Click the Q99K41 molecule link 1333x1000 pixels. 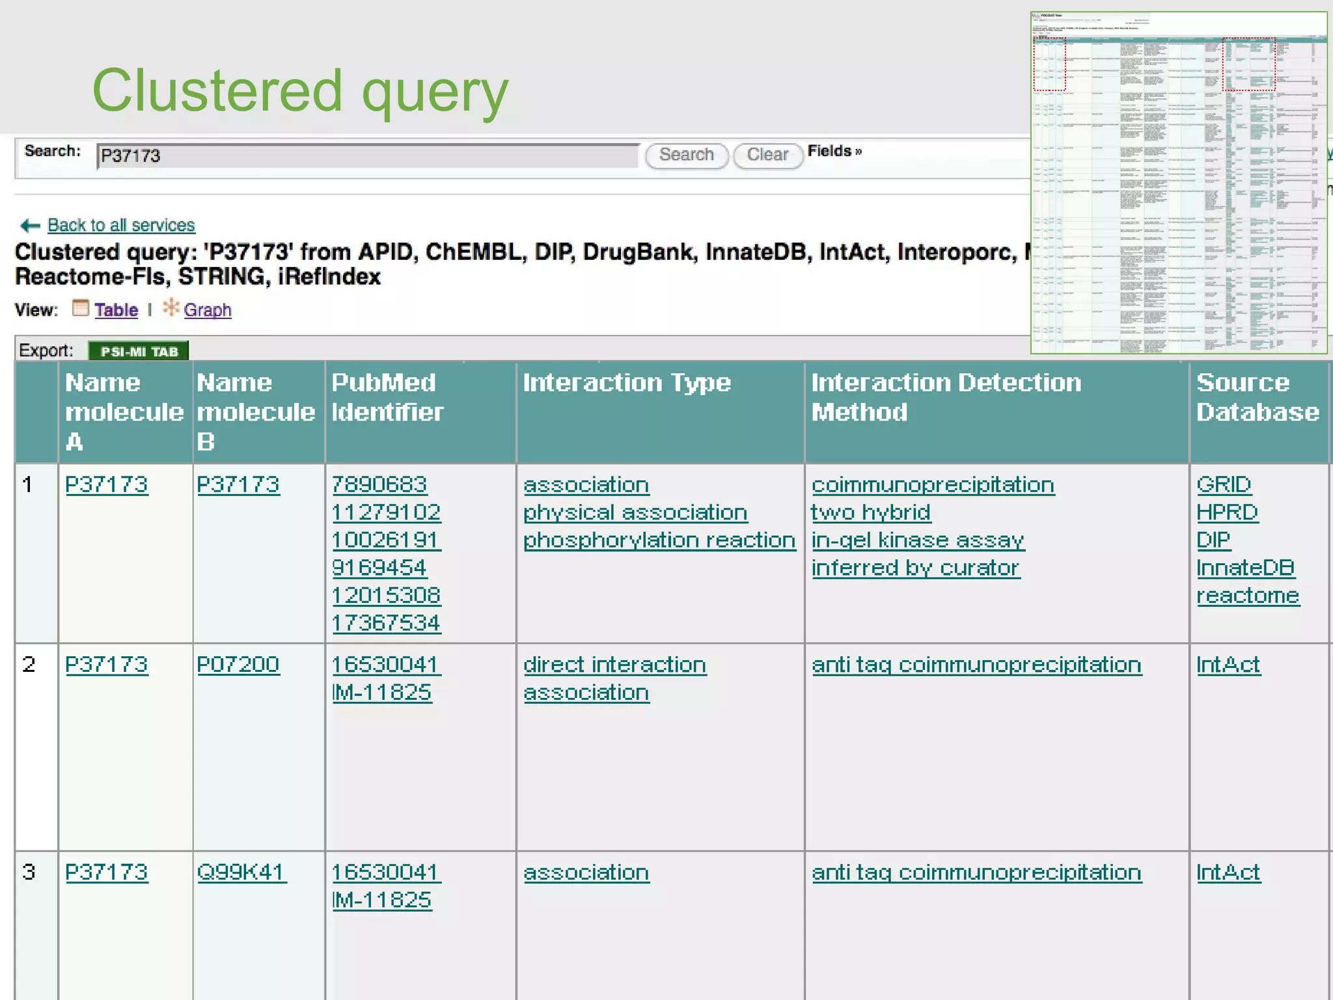241,872
